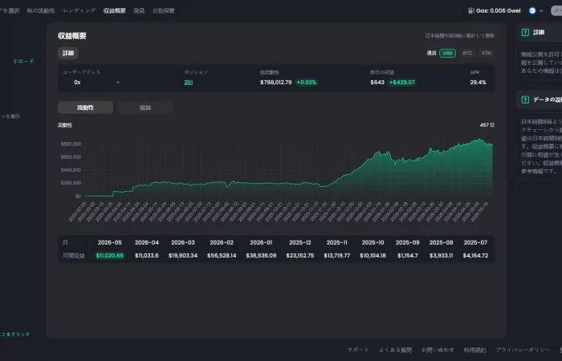Click the green リロード link
The image size is (562, 361).
click(x=23, y=61)
